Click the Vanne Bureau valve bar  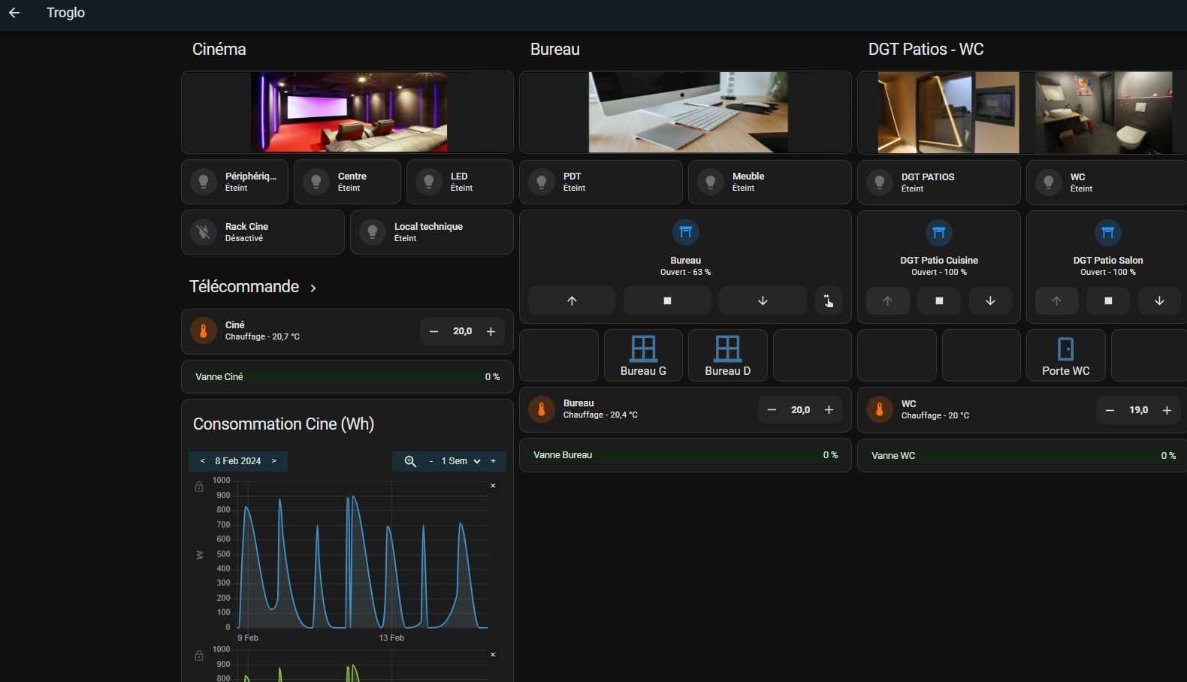pos(685,455)
